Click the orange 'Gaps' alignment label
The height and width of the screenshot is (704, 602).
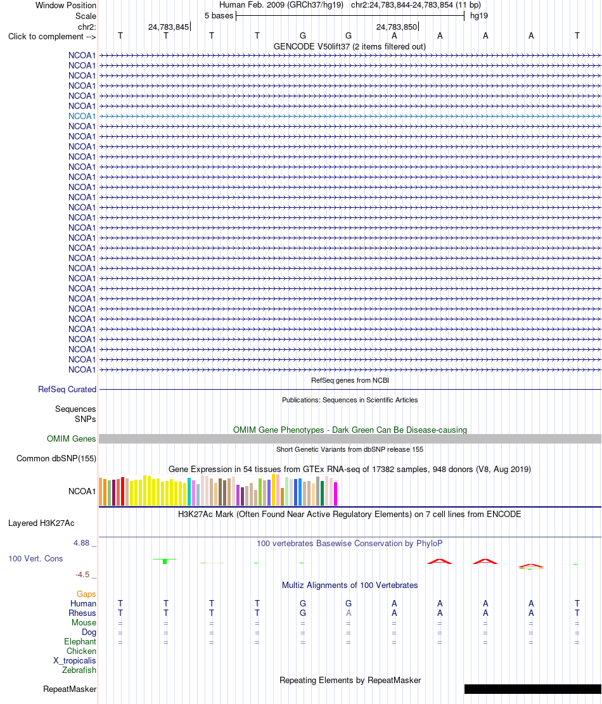pos(86,594)
